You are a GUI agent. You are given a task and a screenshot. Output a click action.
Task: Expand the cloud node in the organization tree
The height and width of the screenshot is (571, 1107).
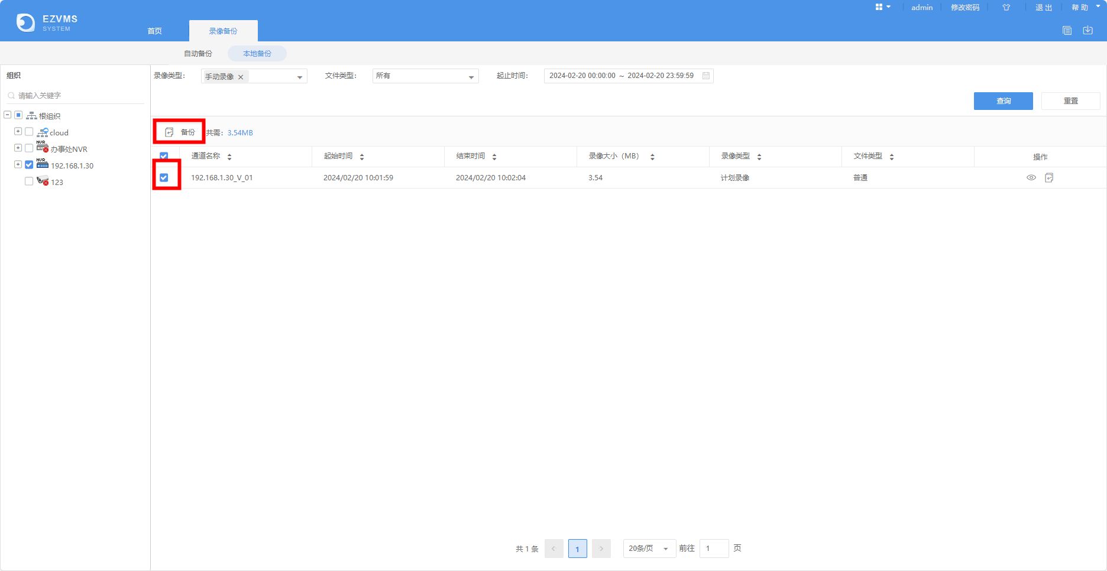click(x=17, y=131)
